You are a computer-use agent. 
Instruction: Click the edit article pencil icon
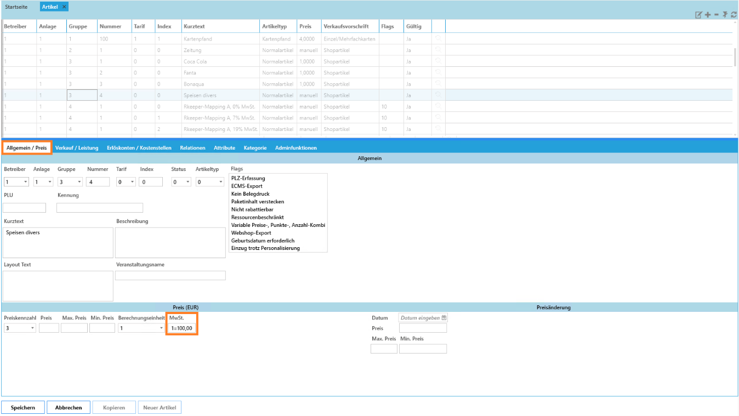[x=698, y=15]
